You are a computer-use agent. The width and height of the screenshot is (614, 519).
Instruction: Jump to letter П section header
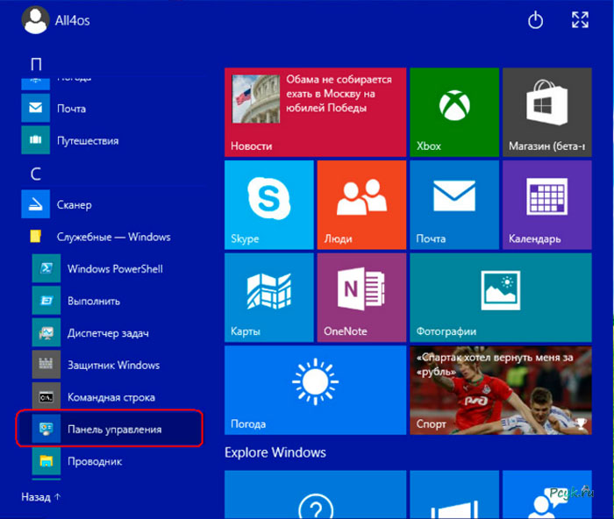(36, 64)
